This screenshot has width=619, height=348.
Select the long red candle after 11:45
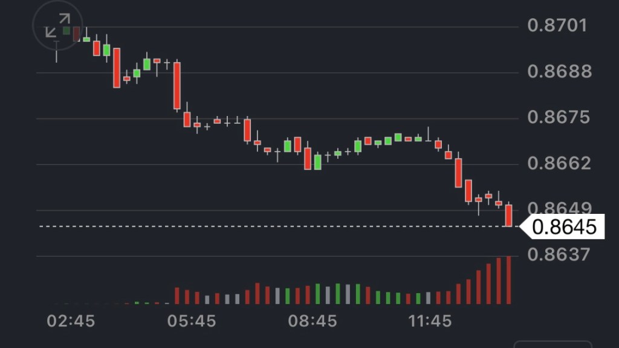point(458,173)
